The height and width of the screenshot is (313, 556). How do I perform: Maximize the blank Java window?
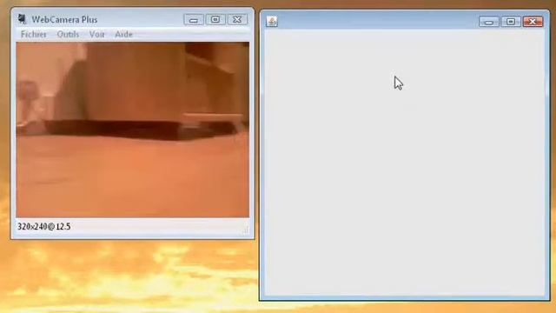pos(511,22)
